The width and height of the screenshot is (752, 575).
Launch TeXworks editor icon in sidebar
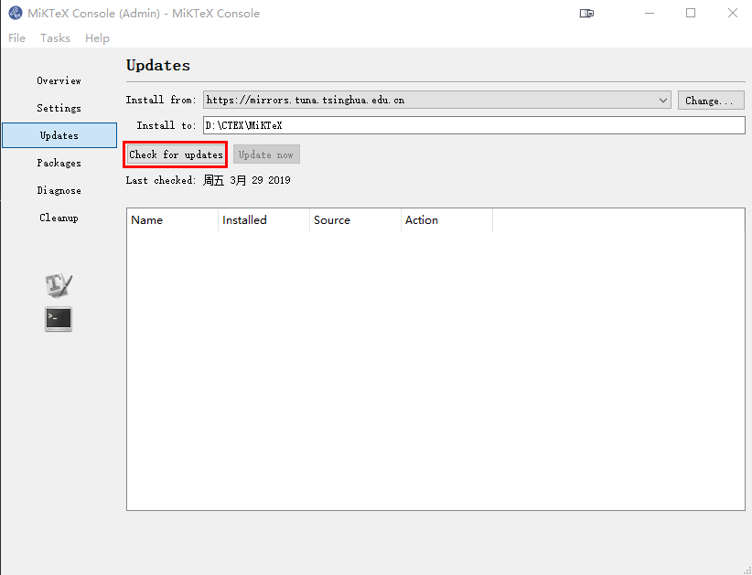(x=59, y=284)
